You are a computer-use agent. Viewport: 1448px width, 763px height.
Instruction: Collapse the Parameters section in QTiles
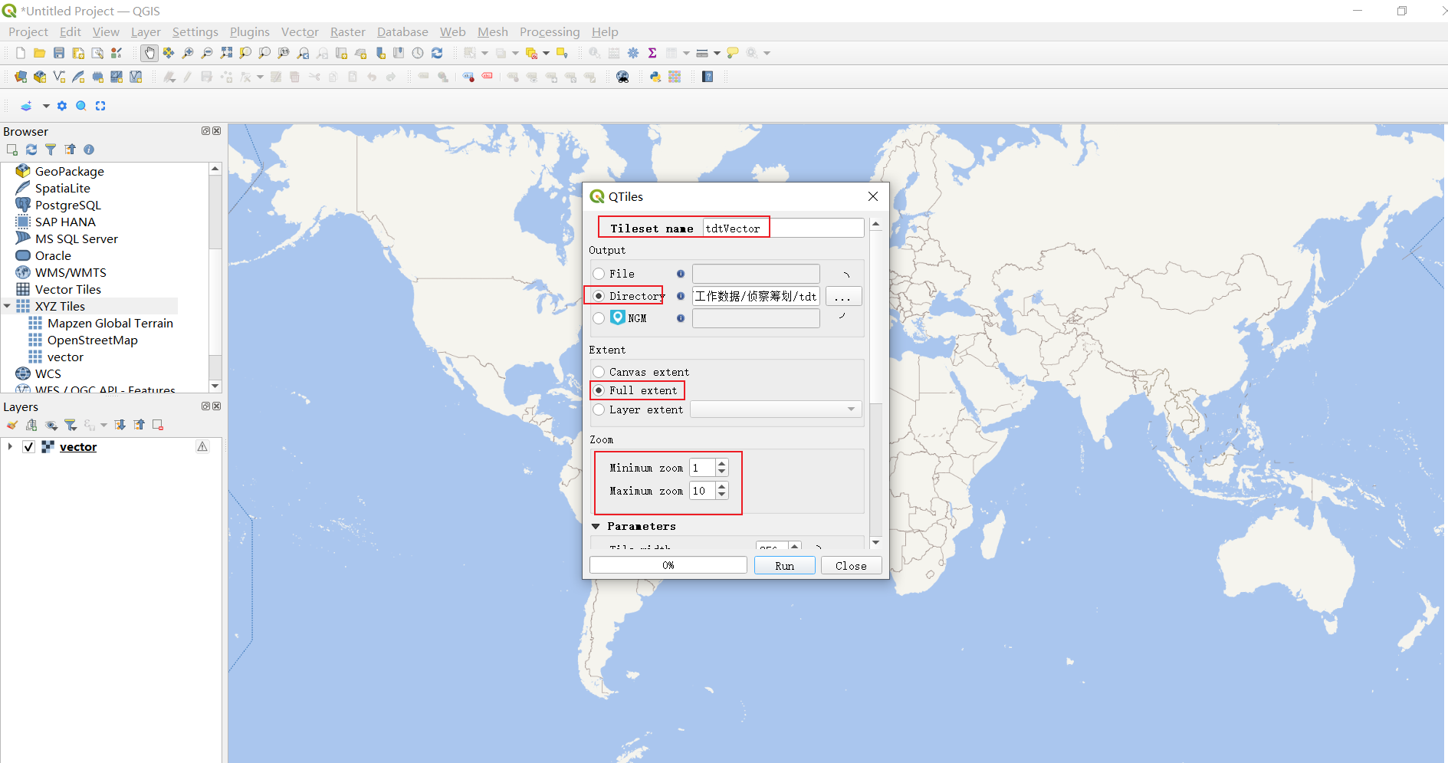(x=596, y=526)
